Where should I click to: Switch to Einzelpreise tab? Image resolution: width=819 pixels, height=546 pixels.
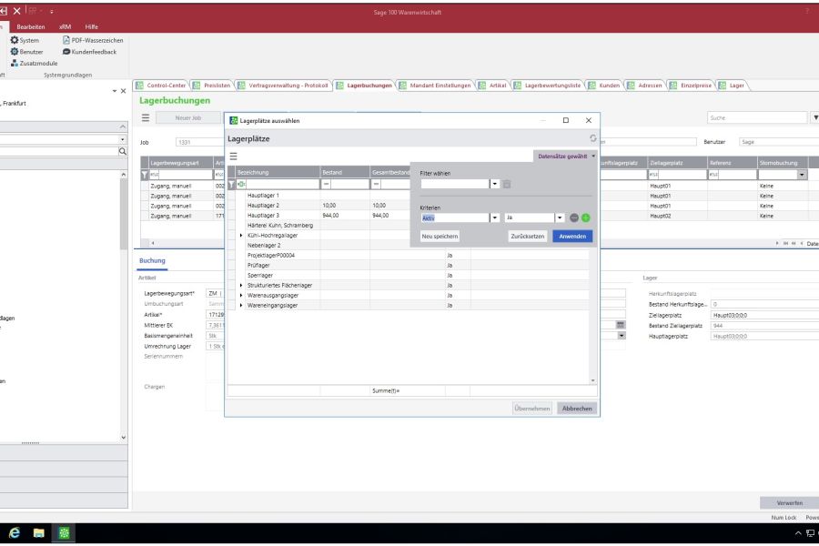pos(691,86)
